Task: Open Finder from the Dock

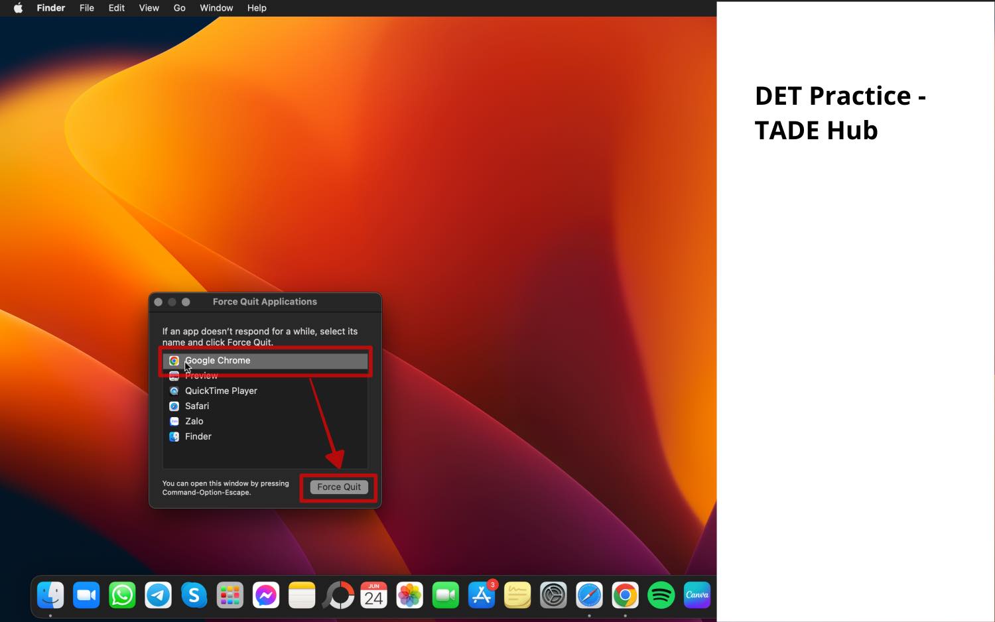Action: 50,595
